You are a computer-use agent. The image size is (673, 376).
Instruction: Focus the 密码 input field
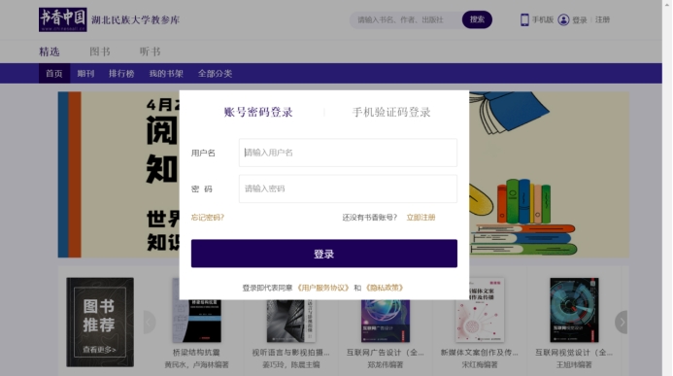click(x=348, y=188)
